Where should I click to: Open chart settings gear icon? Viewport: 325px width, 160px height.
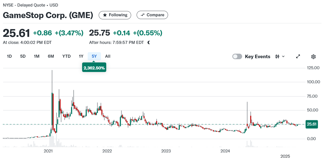coord(313,56)
